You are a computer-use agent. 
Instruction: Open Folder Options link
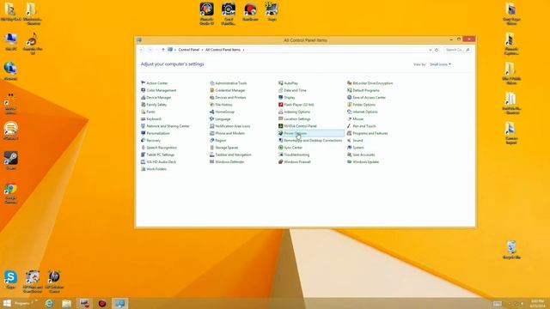click(364, 105)
